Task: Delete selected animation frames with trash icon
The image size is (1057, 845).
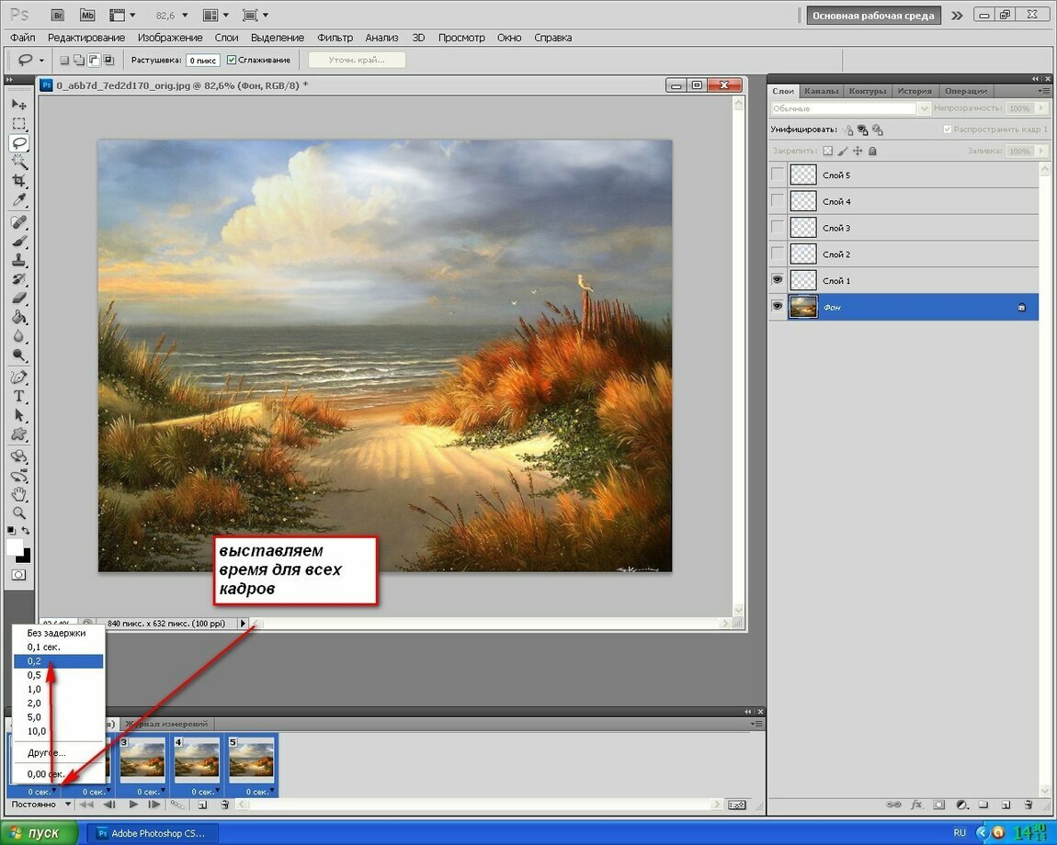Action: click(x=224, y=805)
